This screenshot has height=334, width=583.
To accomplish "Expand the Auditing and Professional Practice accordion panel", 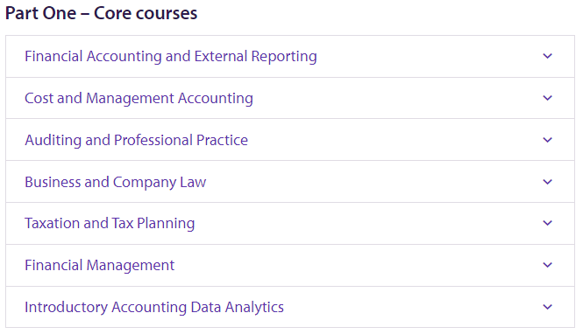I will pos(290,140).
